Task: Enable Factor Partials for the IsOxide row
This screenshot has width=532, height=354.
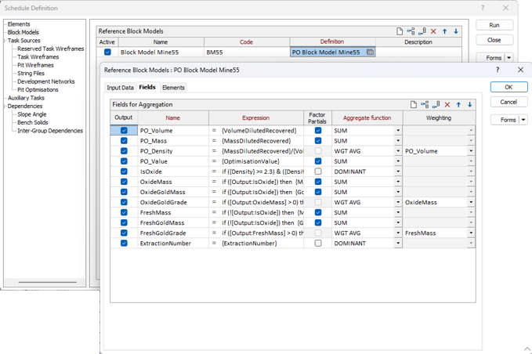Action: (317, 172)
